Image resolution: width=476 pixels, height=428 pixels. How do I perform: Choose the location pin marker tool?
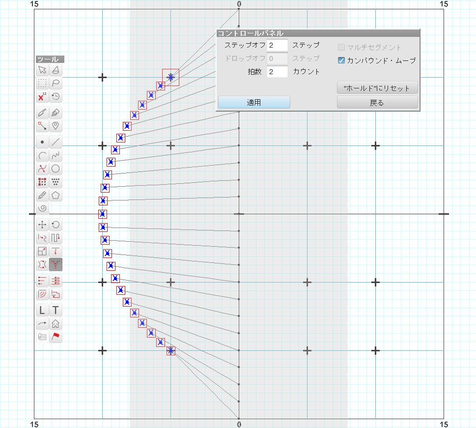[x=56, y=126]
